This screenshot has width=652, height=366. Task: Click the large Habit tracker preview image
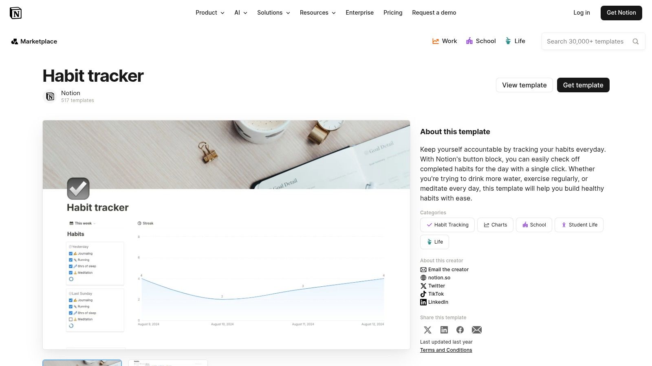226,235
